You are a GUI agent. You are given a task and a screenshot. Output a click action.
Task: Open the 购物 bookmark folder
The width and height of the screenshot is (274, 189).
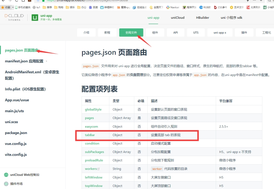tap(59, 7)
